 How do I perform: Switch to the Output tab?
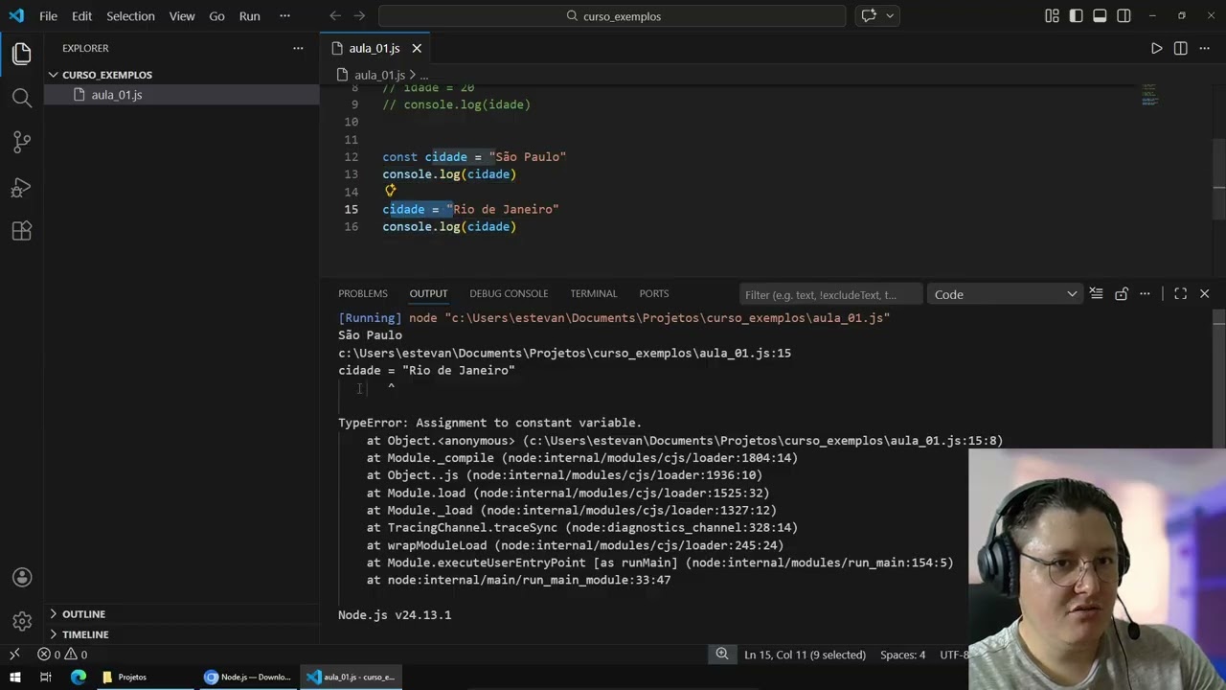(x=428, y=293)
